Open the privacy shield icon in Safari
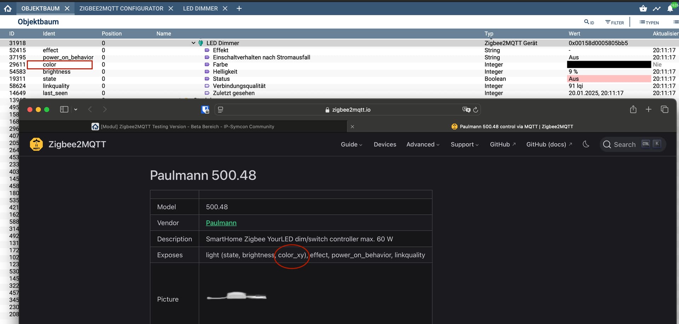This screenshot has height=324, width=679. click(x=205, y=110)
